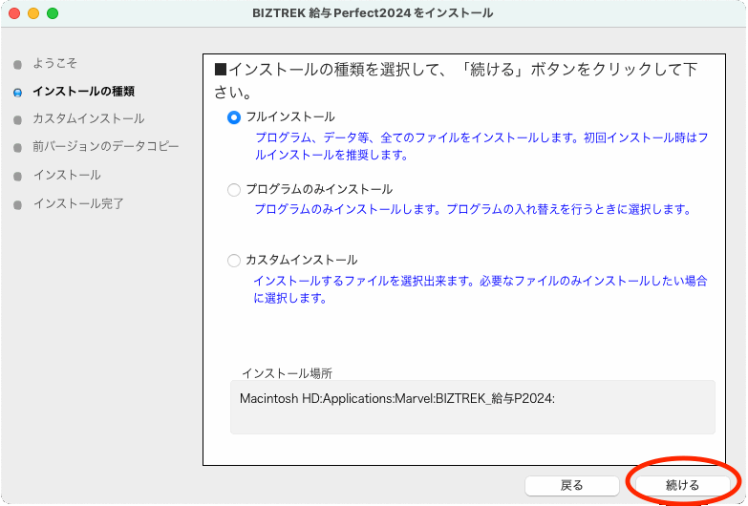Go back with the 戻る button
This screenshot has height=506, width=748.
point(571,486)
